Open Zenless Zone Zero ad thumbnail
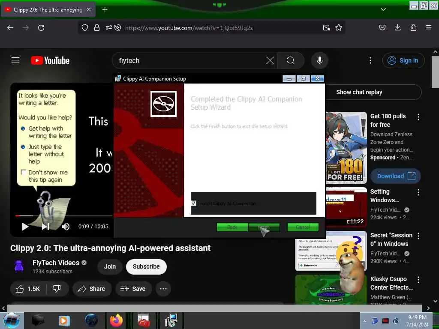Screen dimensions: 439x329 (346, 147)
